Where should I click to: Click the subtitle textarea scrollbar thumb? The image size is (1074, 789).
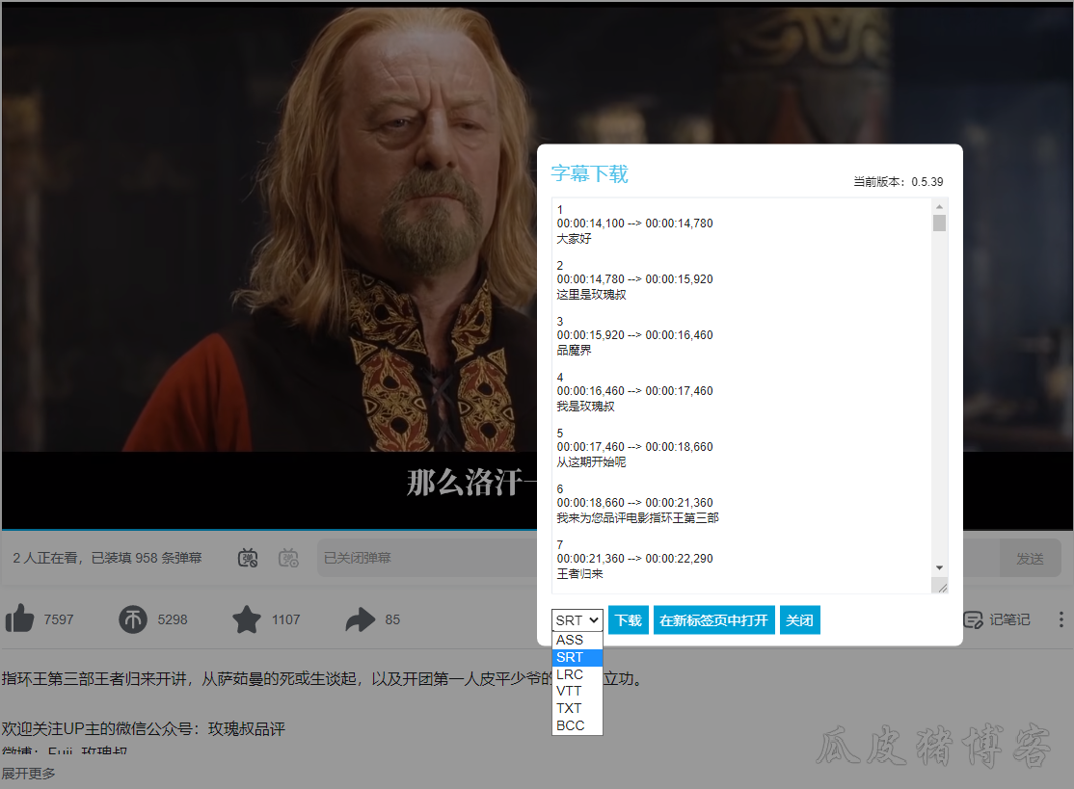[939, 224]
